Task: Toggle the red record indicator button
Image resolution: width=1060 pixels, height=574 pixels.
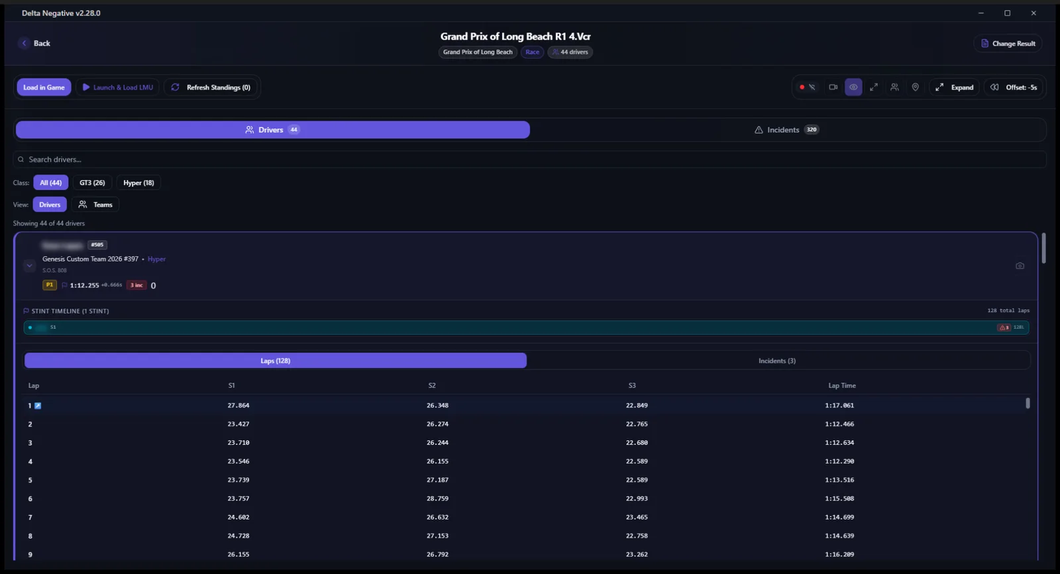Action: pyautogui.click(x=807, y=87)
